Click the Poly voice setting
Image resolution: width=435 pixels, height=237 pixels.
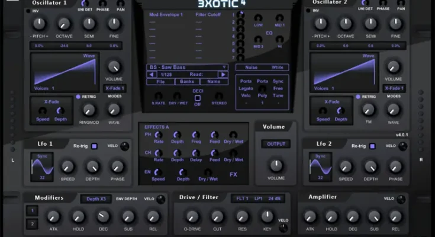point(262,95)
